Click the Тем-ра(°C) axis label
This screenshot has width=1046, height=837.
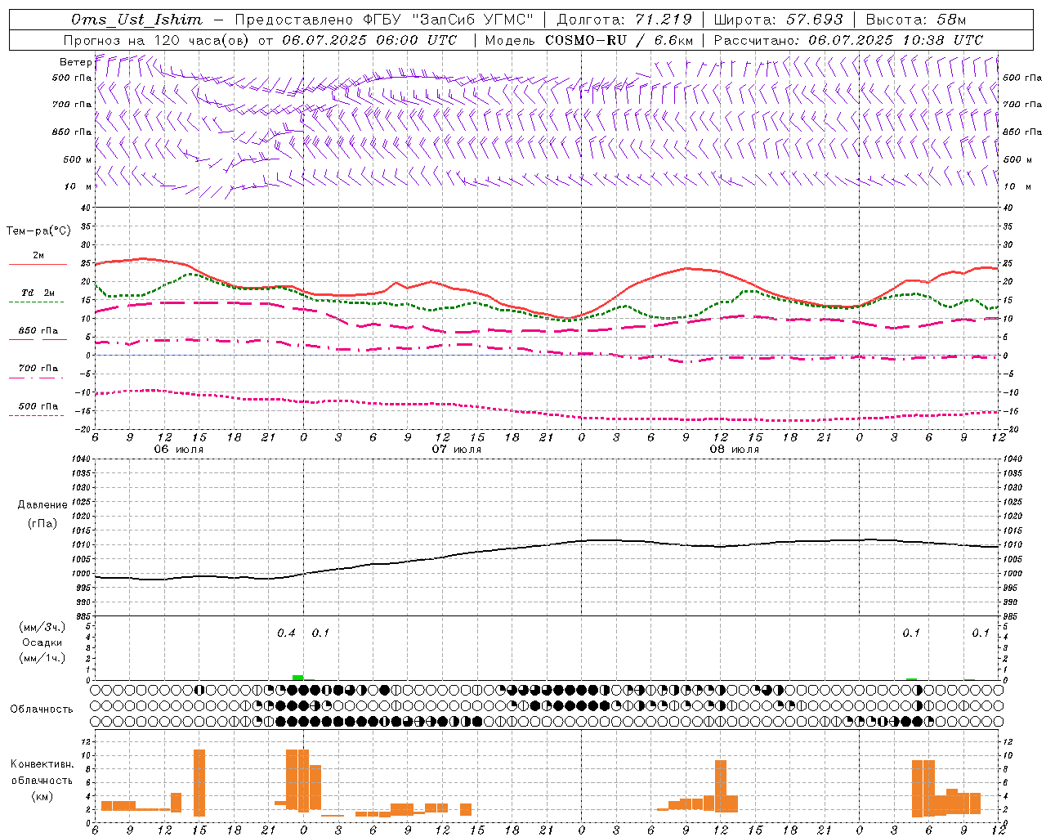(38, 231)
